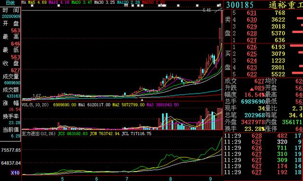Click the month 5 label on the time axis
The height and width of the screenshot is (181, 303).
[x=62, y=179]
